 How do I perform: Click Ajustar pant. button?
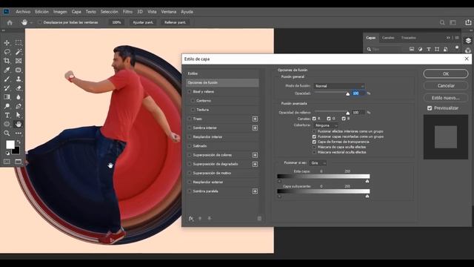pos(143,22)
